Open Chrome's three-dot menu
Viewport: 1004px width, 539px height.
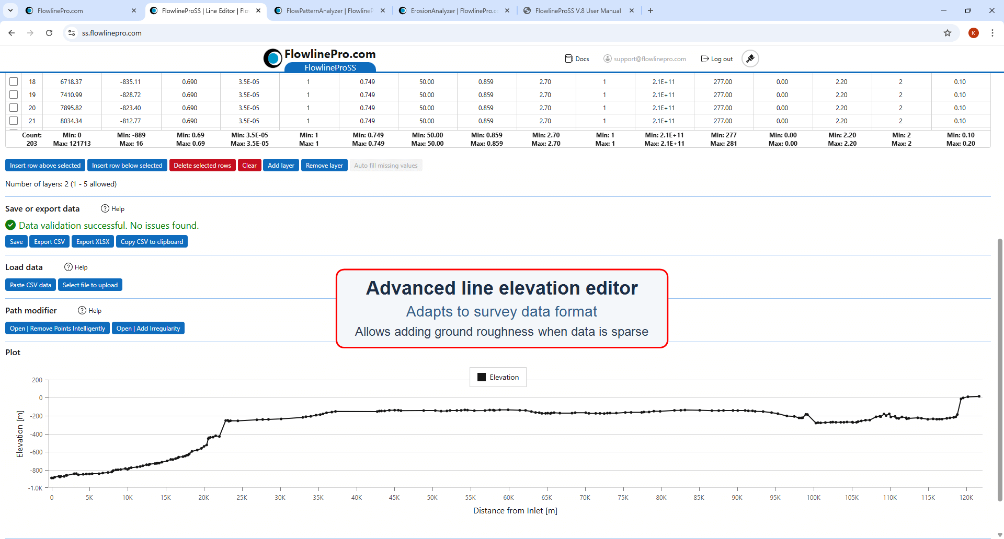coord(992,32)
